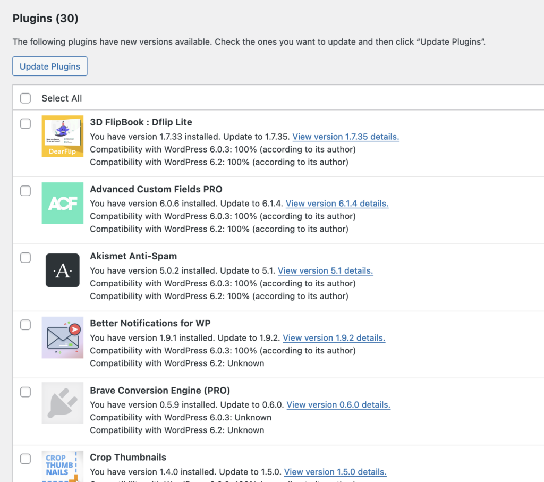Select the 3D FlipBook plugin checkbox

coord(25,124)
